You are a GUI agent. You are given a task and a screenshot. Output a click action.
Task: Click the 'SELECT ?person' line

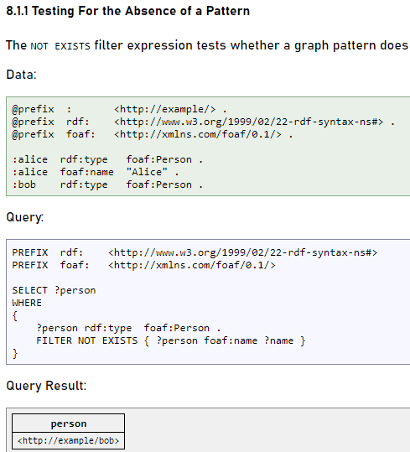[54, 290]
